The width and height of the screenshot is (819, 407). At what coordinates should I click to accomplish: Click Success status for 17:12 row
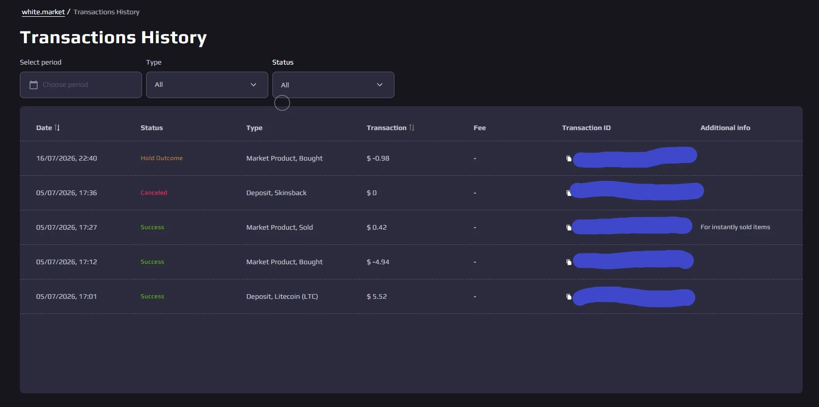(x=152, y=262)
